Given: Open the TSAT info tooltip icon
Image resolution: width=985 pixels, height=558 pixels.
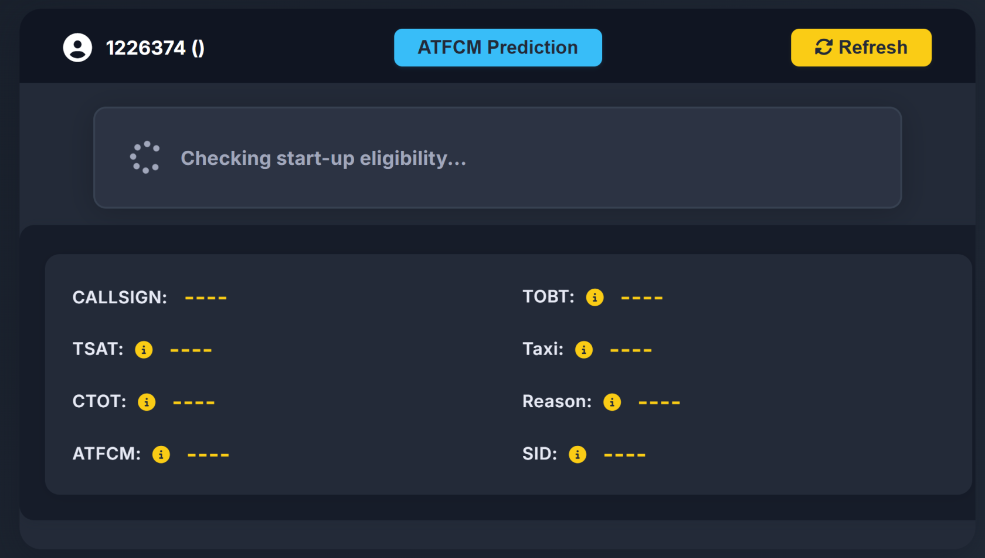Looking at the screenshot, I should pos(144,350).
